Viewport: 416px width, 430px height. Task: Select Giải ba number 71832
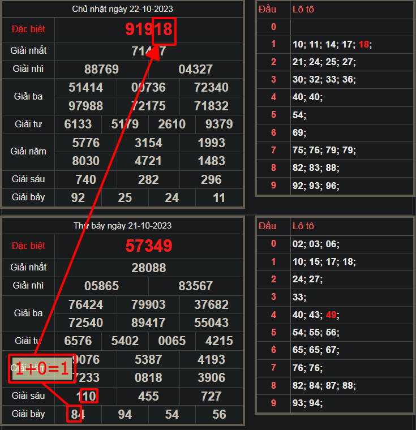(211, 106)
